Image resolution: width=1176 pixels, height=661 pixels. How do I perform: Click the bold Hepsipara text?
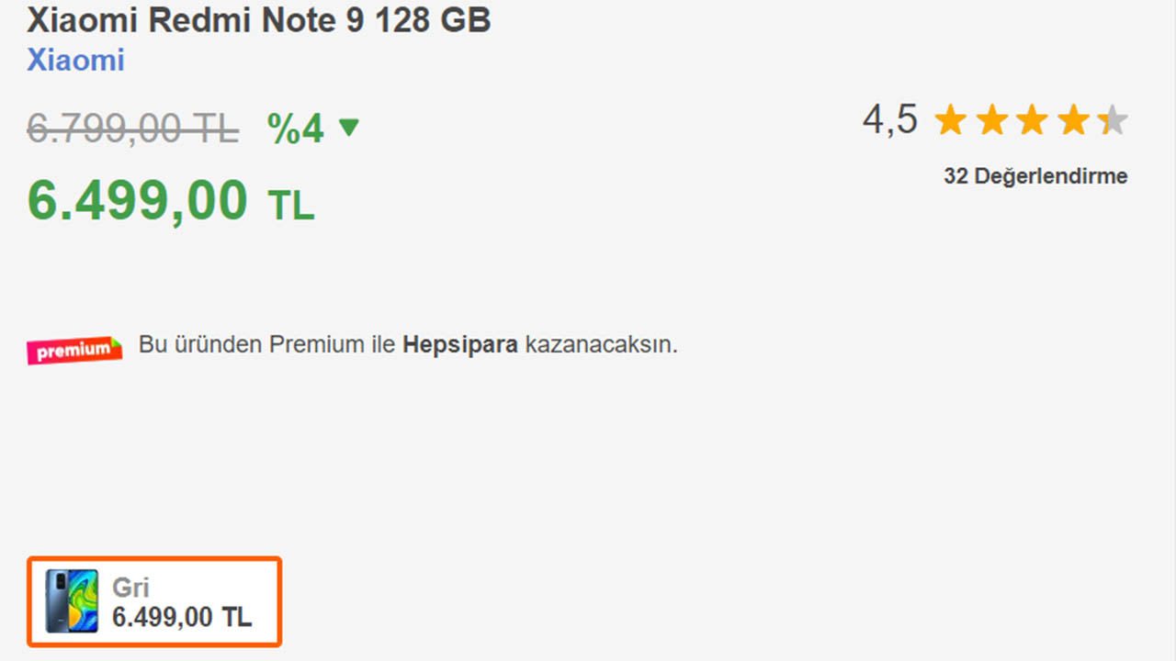460,345
